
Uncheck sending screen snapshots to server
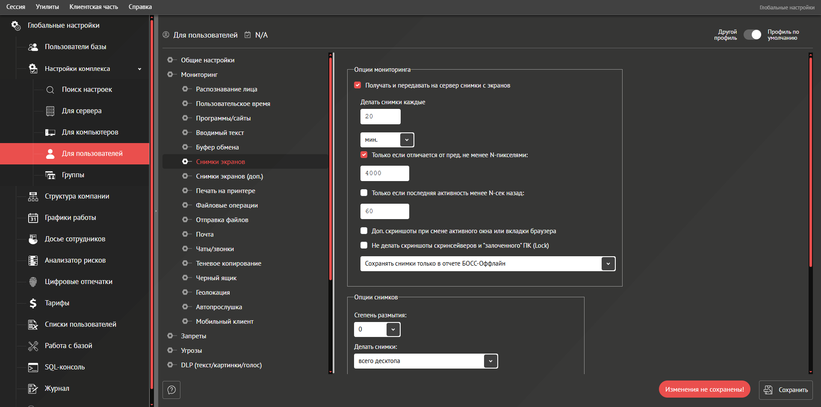(357, 85)
